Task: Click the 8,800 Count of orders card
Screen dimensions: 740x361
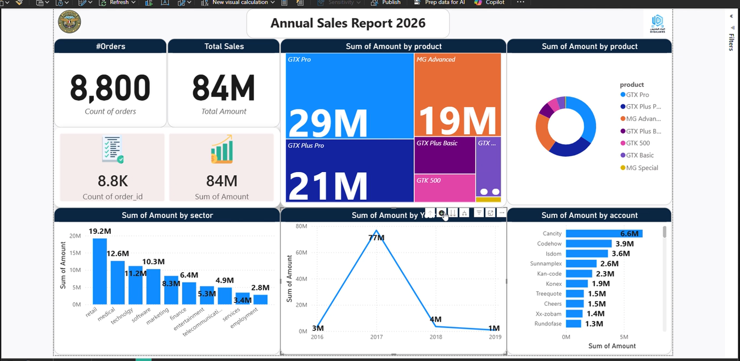Action: pyautogui.click(x=110, y=90)
